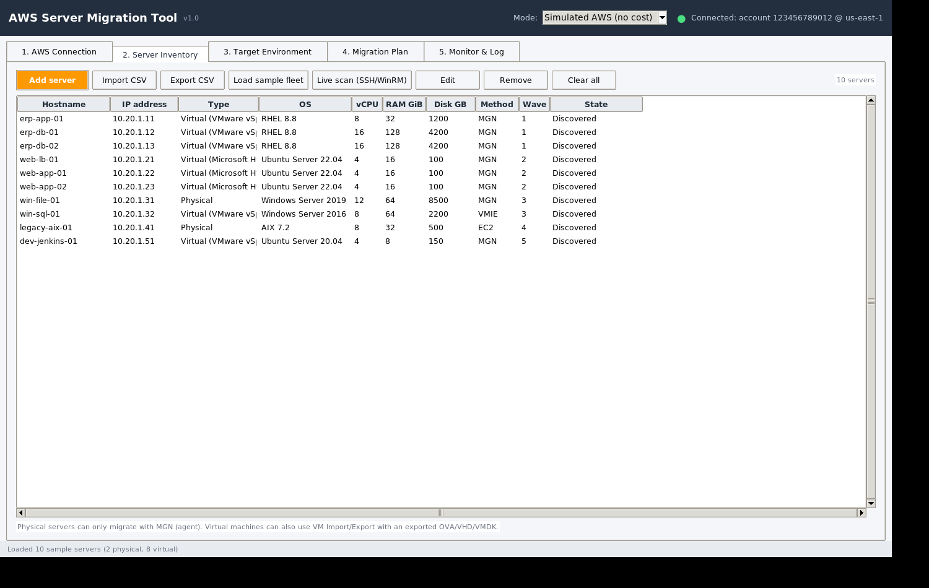
Task: Select the legacy-aix-01 hostname
Action: [x=46, y=227]
